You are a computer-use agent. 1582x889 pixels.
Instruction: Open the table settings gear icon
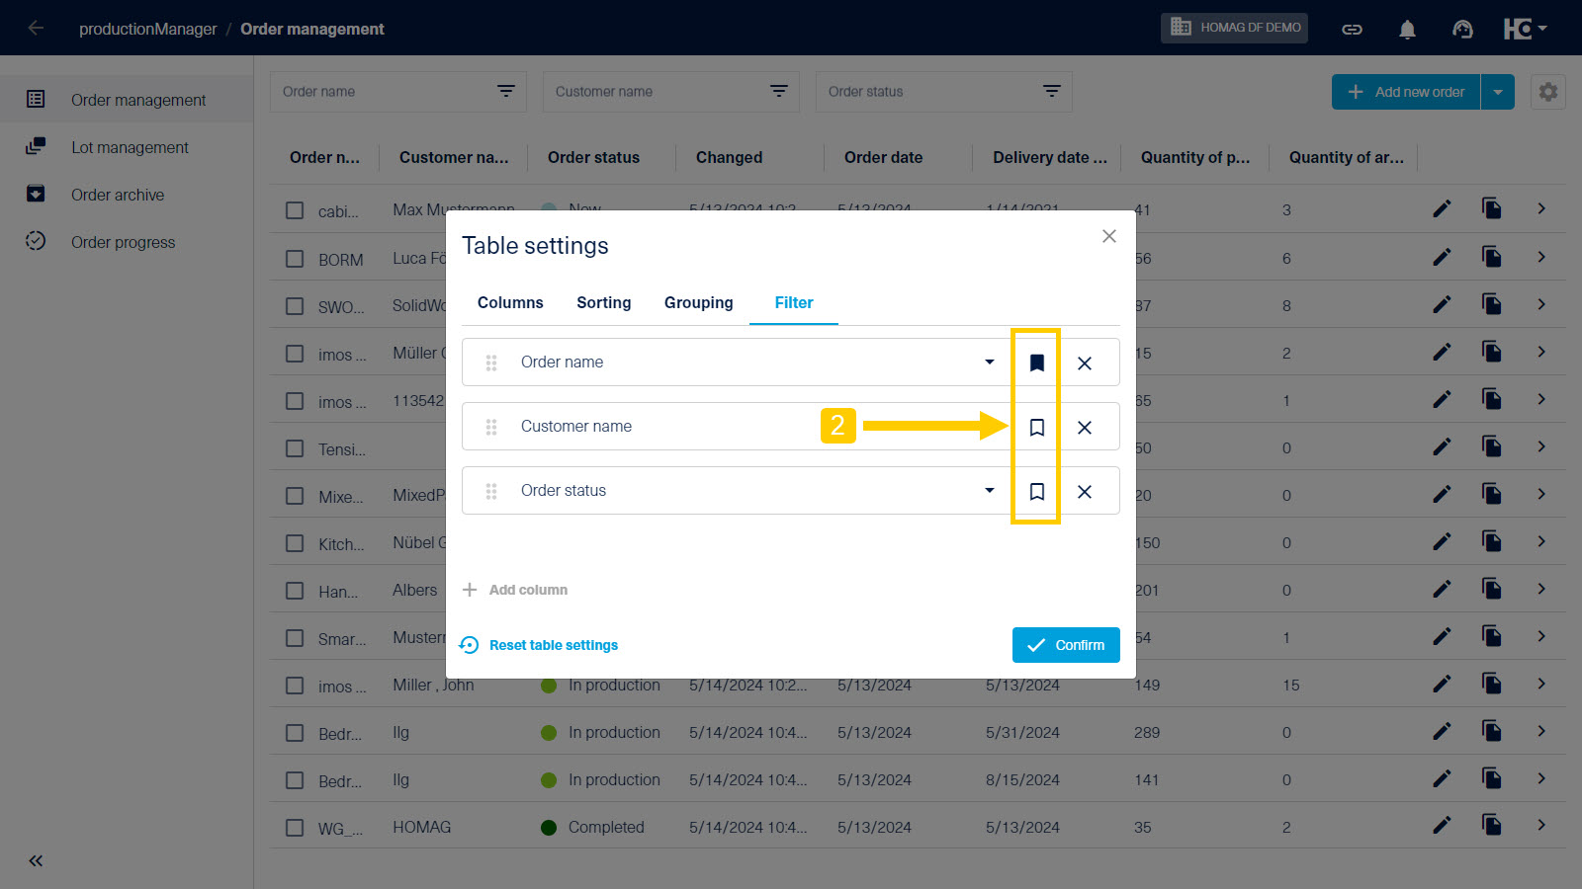point(1547,91)
